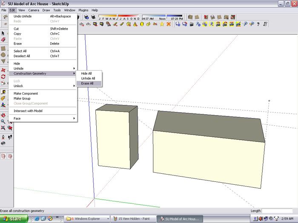This screenshot has width=298, height=223.
Task: Choose Unhide All construction geometry
Action: coord(89,78)
